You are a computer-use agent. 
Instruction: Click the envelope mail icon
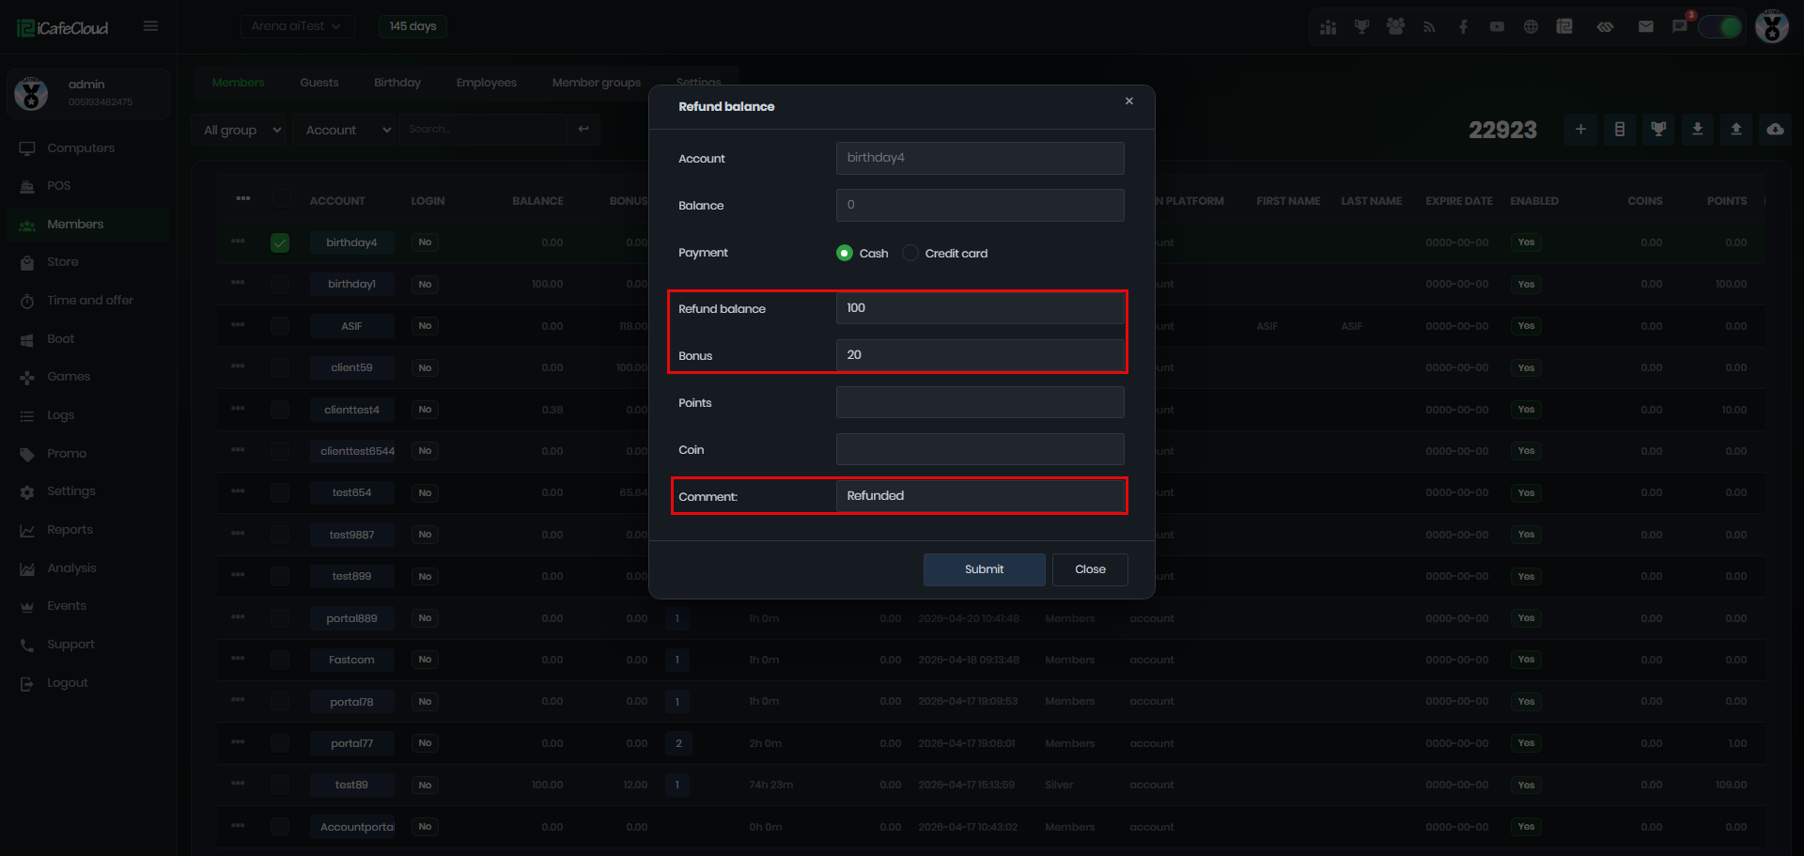coord(1645,26)
